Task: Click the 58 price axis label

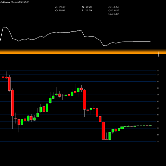Action: (x=158, y=88)
